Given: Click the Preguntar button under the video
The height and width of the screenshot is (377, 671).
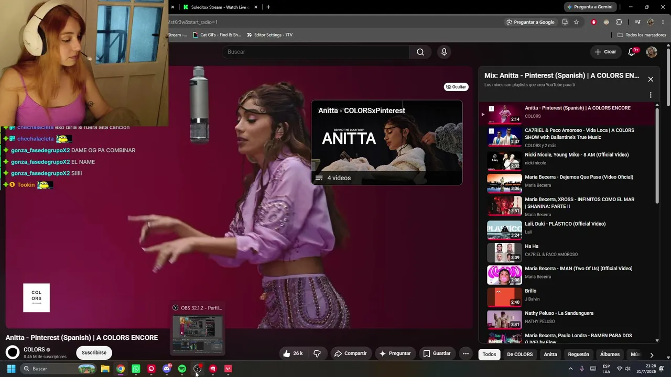Looking at the screenshot, I should 395,353.
